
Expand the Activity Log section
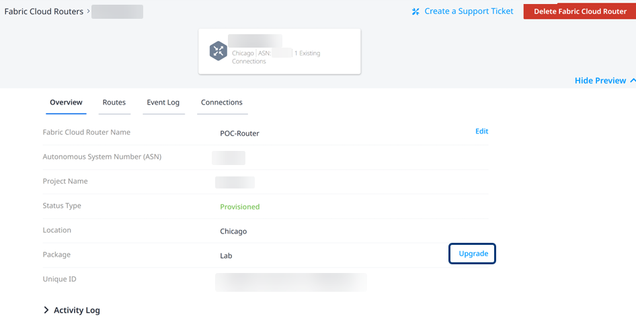pyautogui.click(x=46, y=310)
